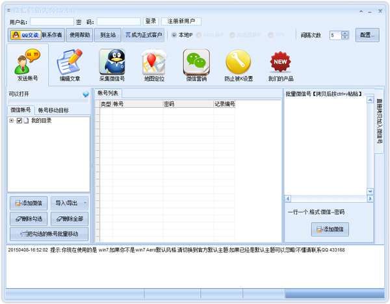The image size is (390, 304).
Task: Click inside the 间隔次数 number field
Action: pos(335,35)
